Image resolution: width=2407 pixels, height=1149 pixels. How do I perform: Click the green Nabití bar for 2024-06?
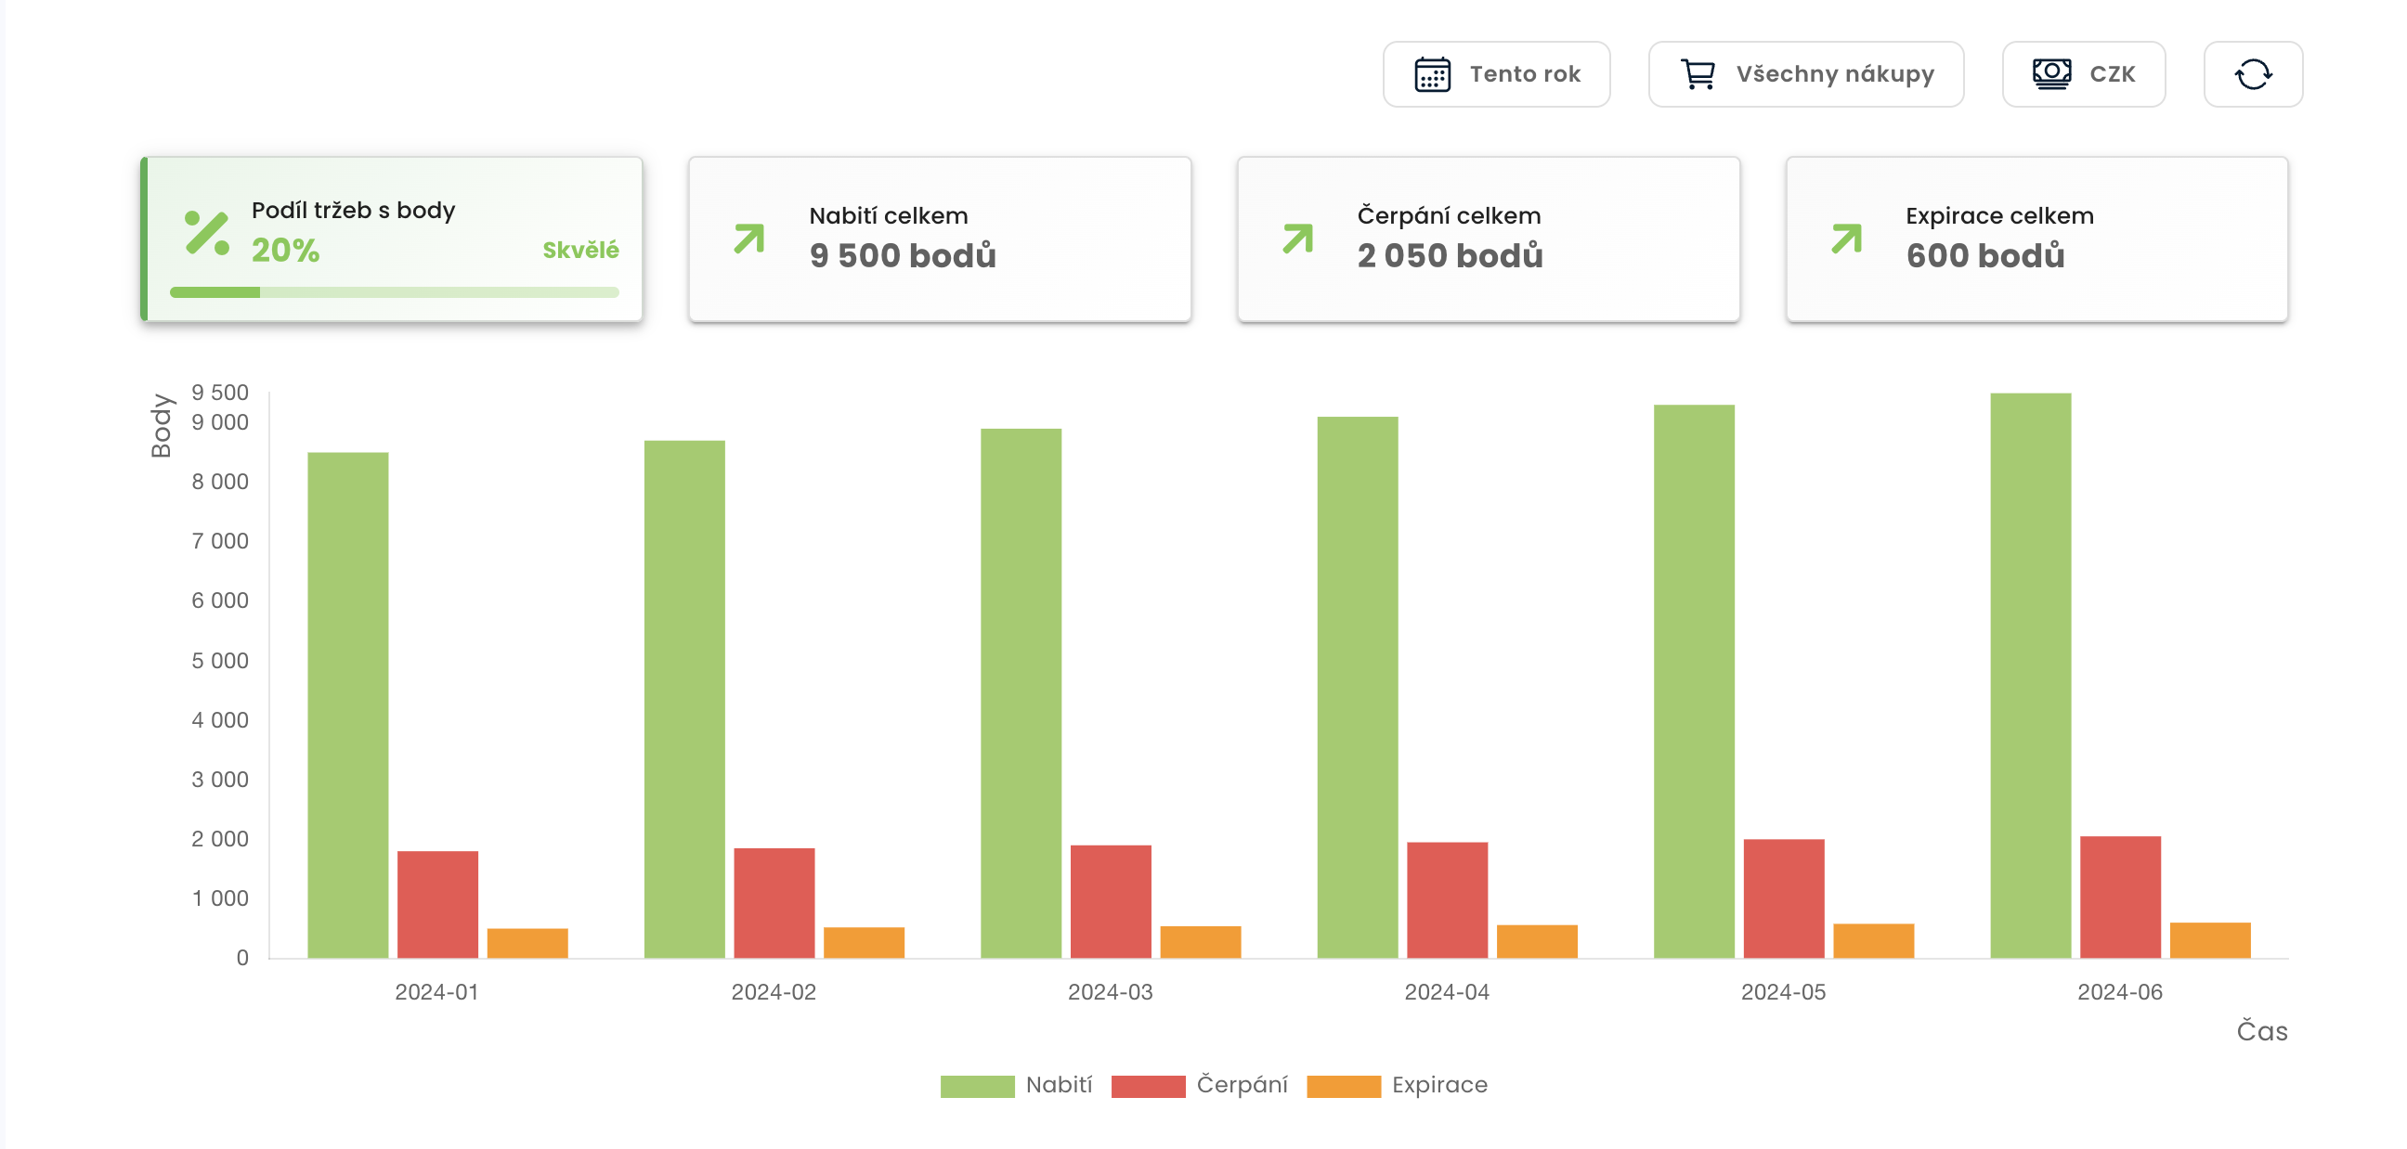pyautogui.click(x=2029, y=675)
